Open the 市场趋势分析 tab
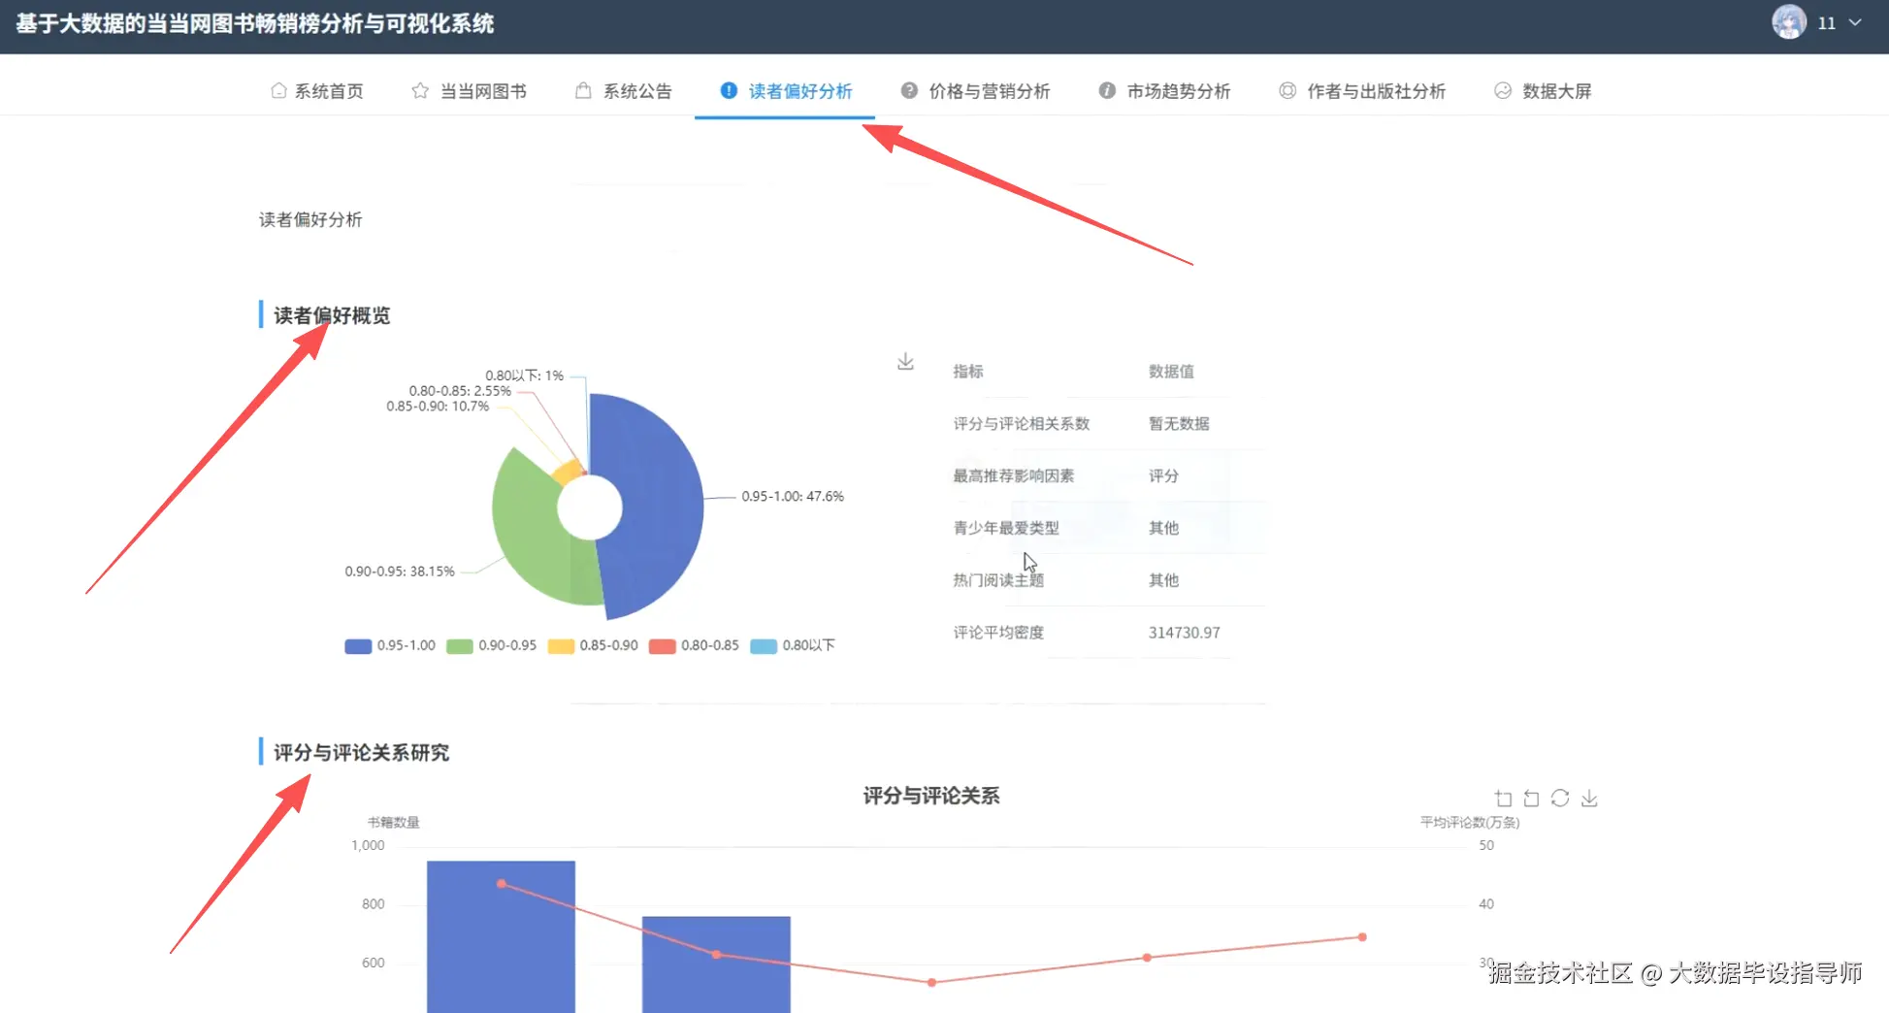The width and height of the screenshot is (1889, 1013). point(1178,89)
